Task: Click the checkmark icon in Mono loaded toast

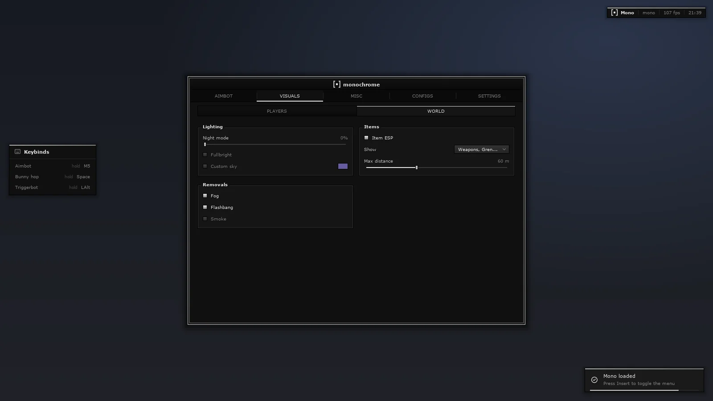Action: click(594, 380)
